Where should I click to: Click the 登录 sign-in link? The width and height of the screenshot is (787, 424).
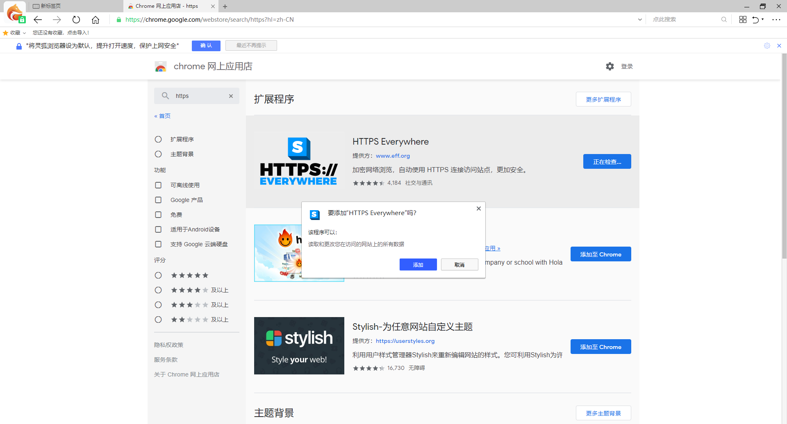627,66
